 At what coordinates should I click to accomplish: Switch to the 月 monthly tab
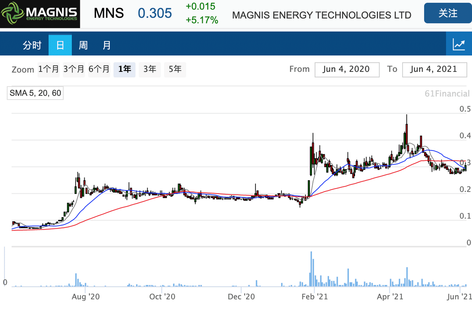[x=107, y=45]
